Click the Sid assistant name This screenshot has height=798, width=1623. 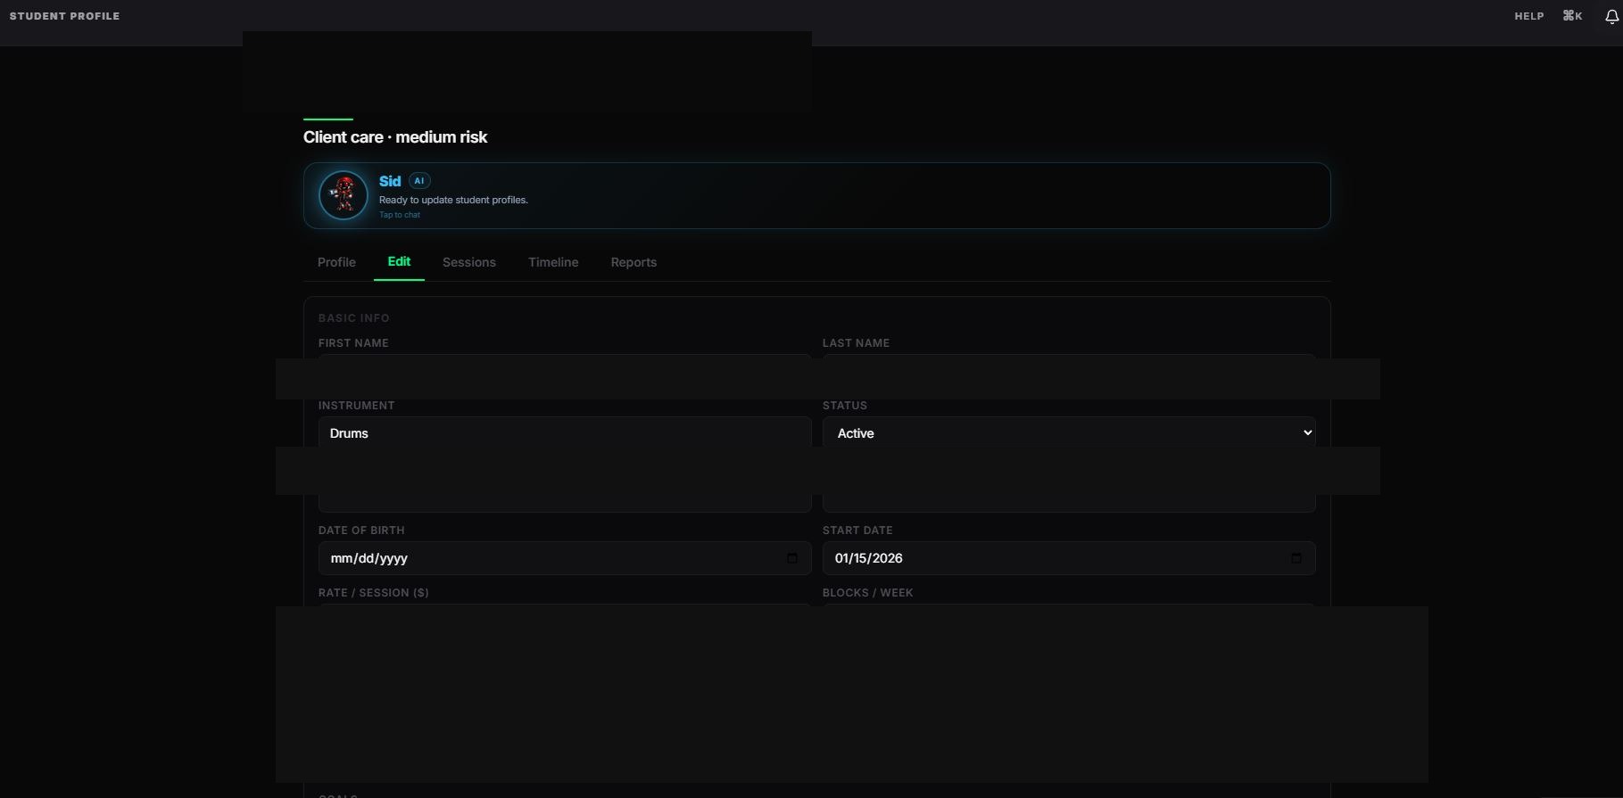tap(390, 181)
